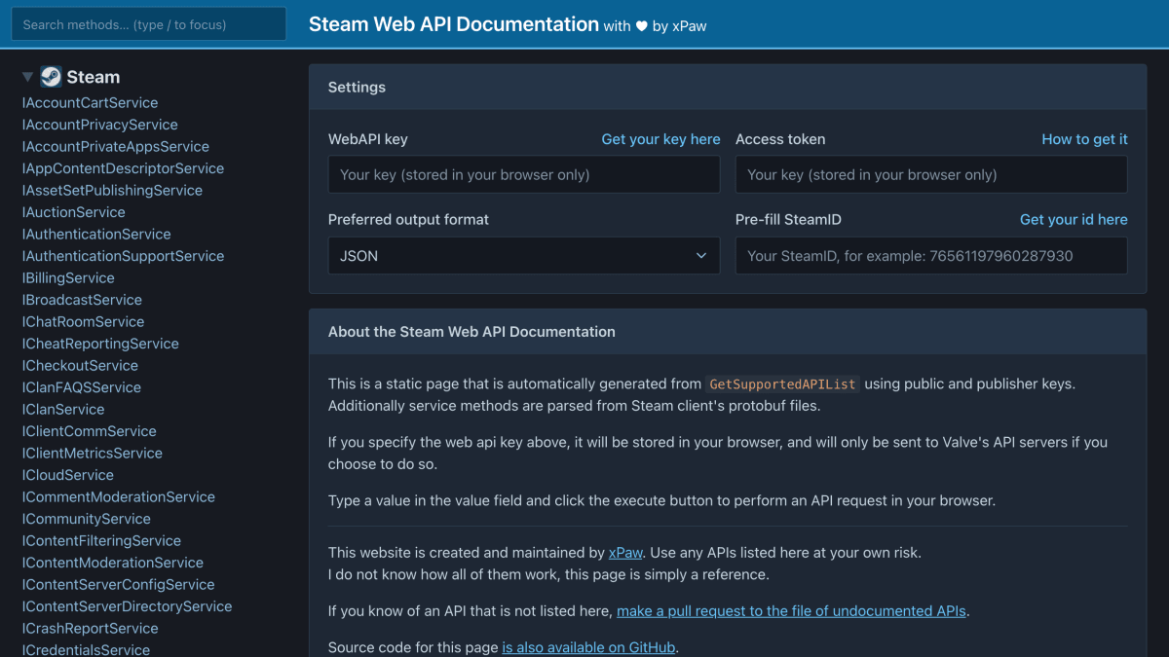Select ICheatReportingService in sidebar
Viewport: 1169px width, 657px height.
(100, 344)
